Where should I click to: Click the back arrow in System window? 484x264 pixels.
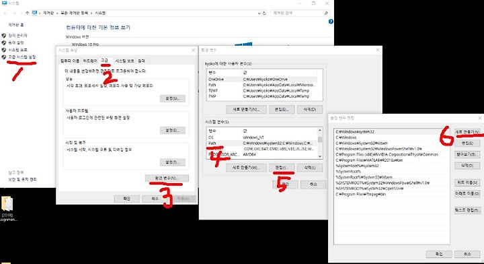(x=5, y=13)
